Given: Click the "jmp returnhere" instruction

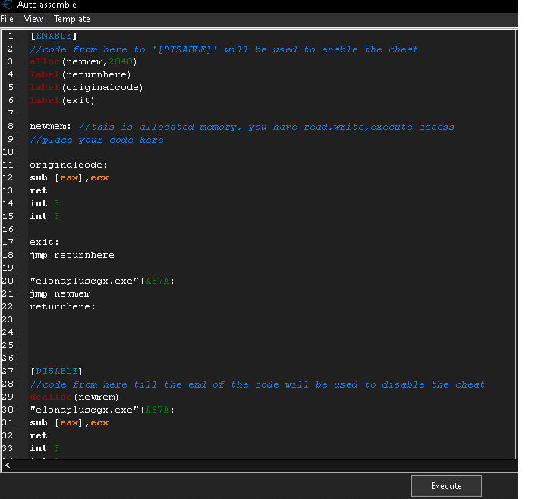Looking at the screenshot, I should tap(72, 256).
